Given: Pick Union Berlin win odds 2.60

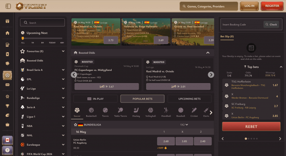Looking at the screenshot, I should [166, 141].
